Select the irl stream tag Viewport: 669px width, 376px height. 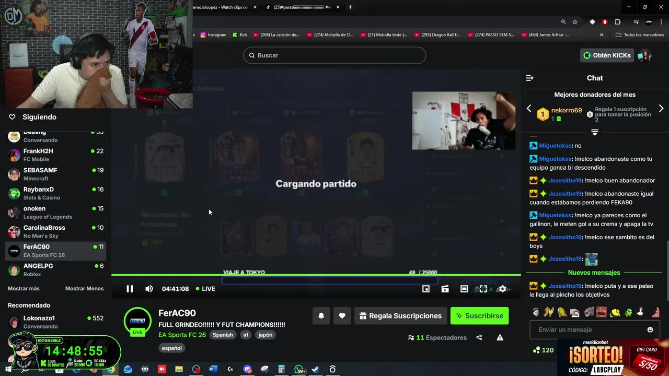[x=246, y=335]
